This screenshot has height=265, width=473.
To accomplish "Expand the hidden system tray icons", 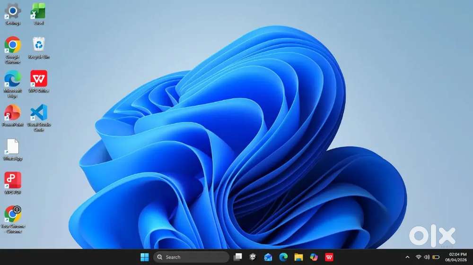I will 408,257.
